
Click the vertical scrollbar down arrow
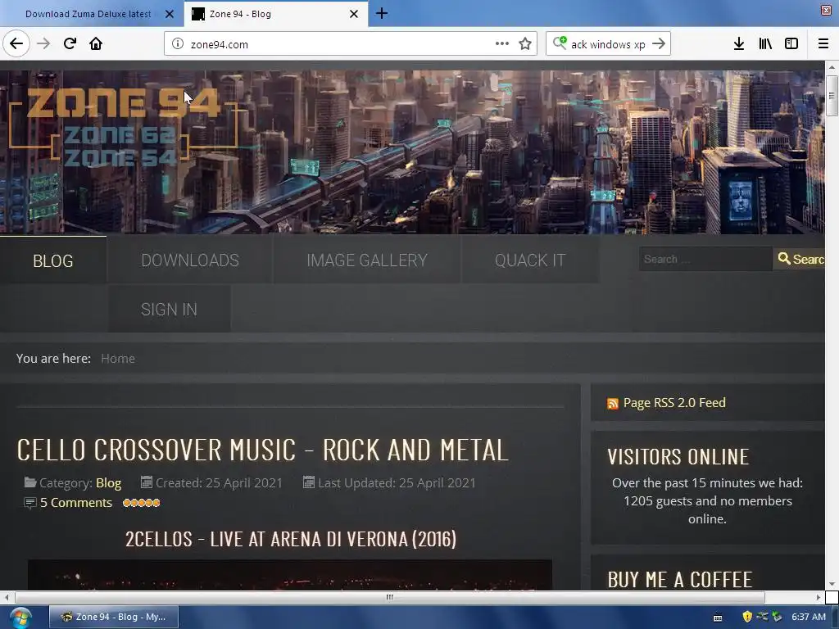click(x=832, y=584)
